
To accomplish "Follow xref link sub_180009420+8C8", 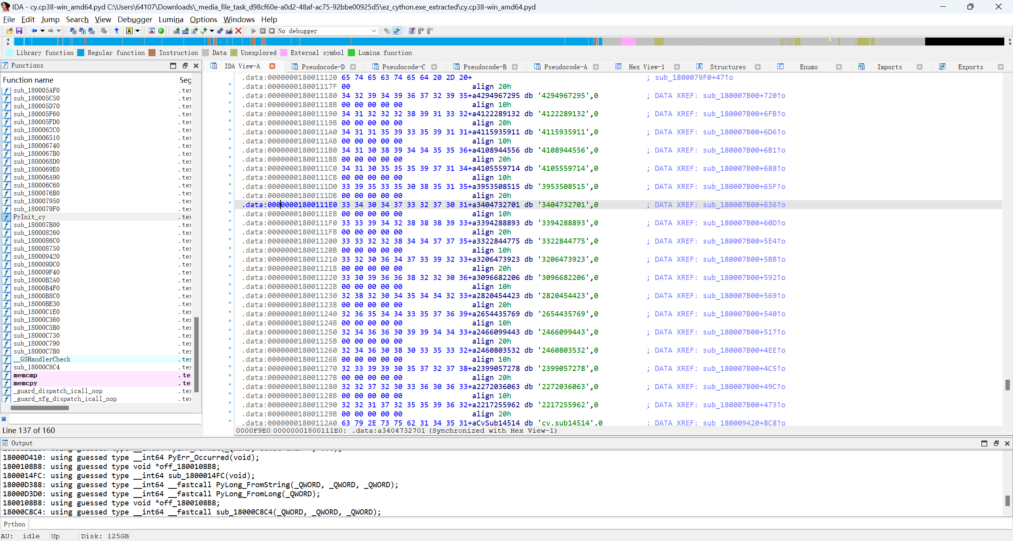I will tap(744, 423).
